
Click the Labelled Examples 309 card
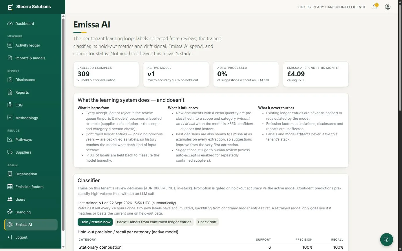tap(106, 74)
